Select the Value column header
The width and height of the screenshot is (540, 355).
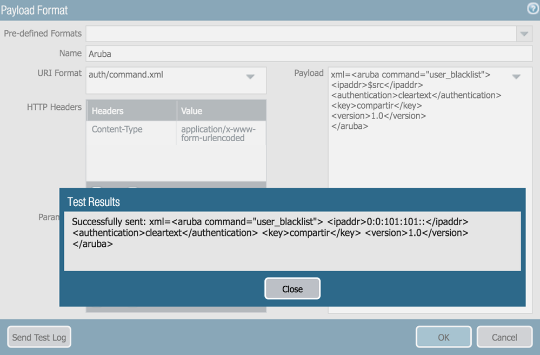point(222,110)
